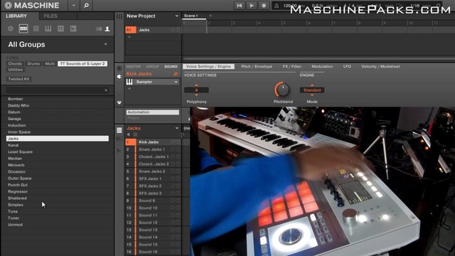Viewport: 455px width, 256px height.
Task: Select the Sounds grid browser type icon
Action: click(36, 28)
